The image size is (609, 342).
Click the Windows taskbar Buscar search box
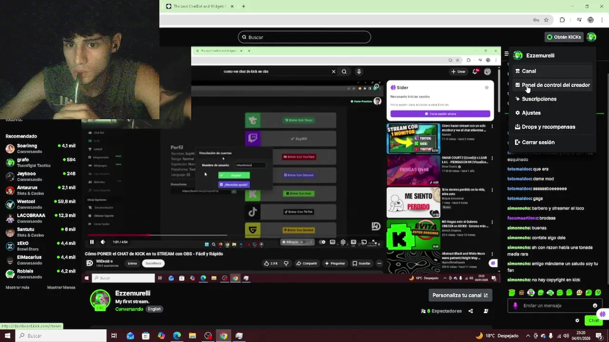tap(61, 336)
